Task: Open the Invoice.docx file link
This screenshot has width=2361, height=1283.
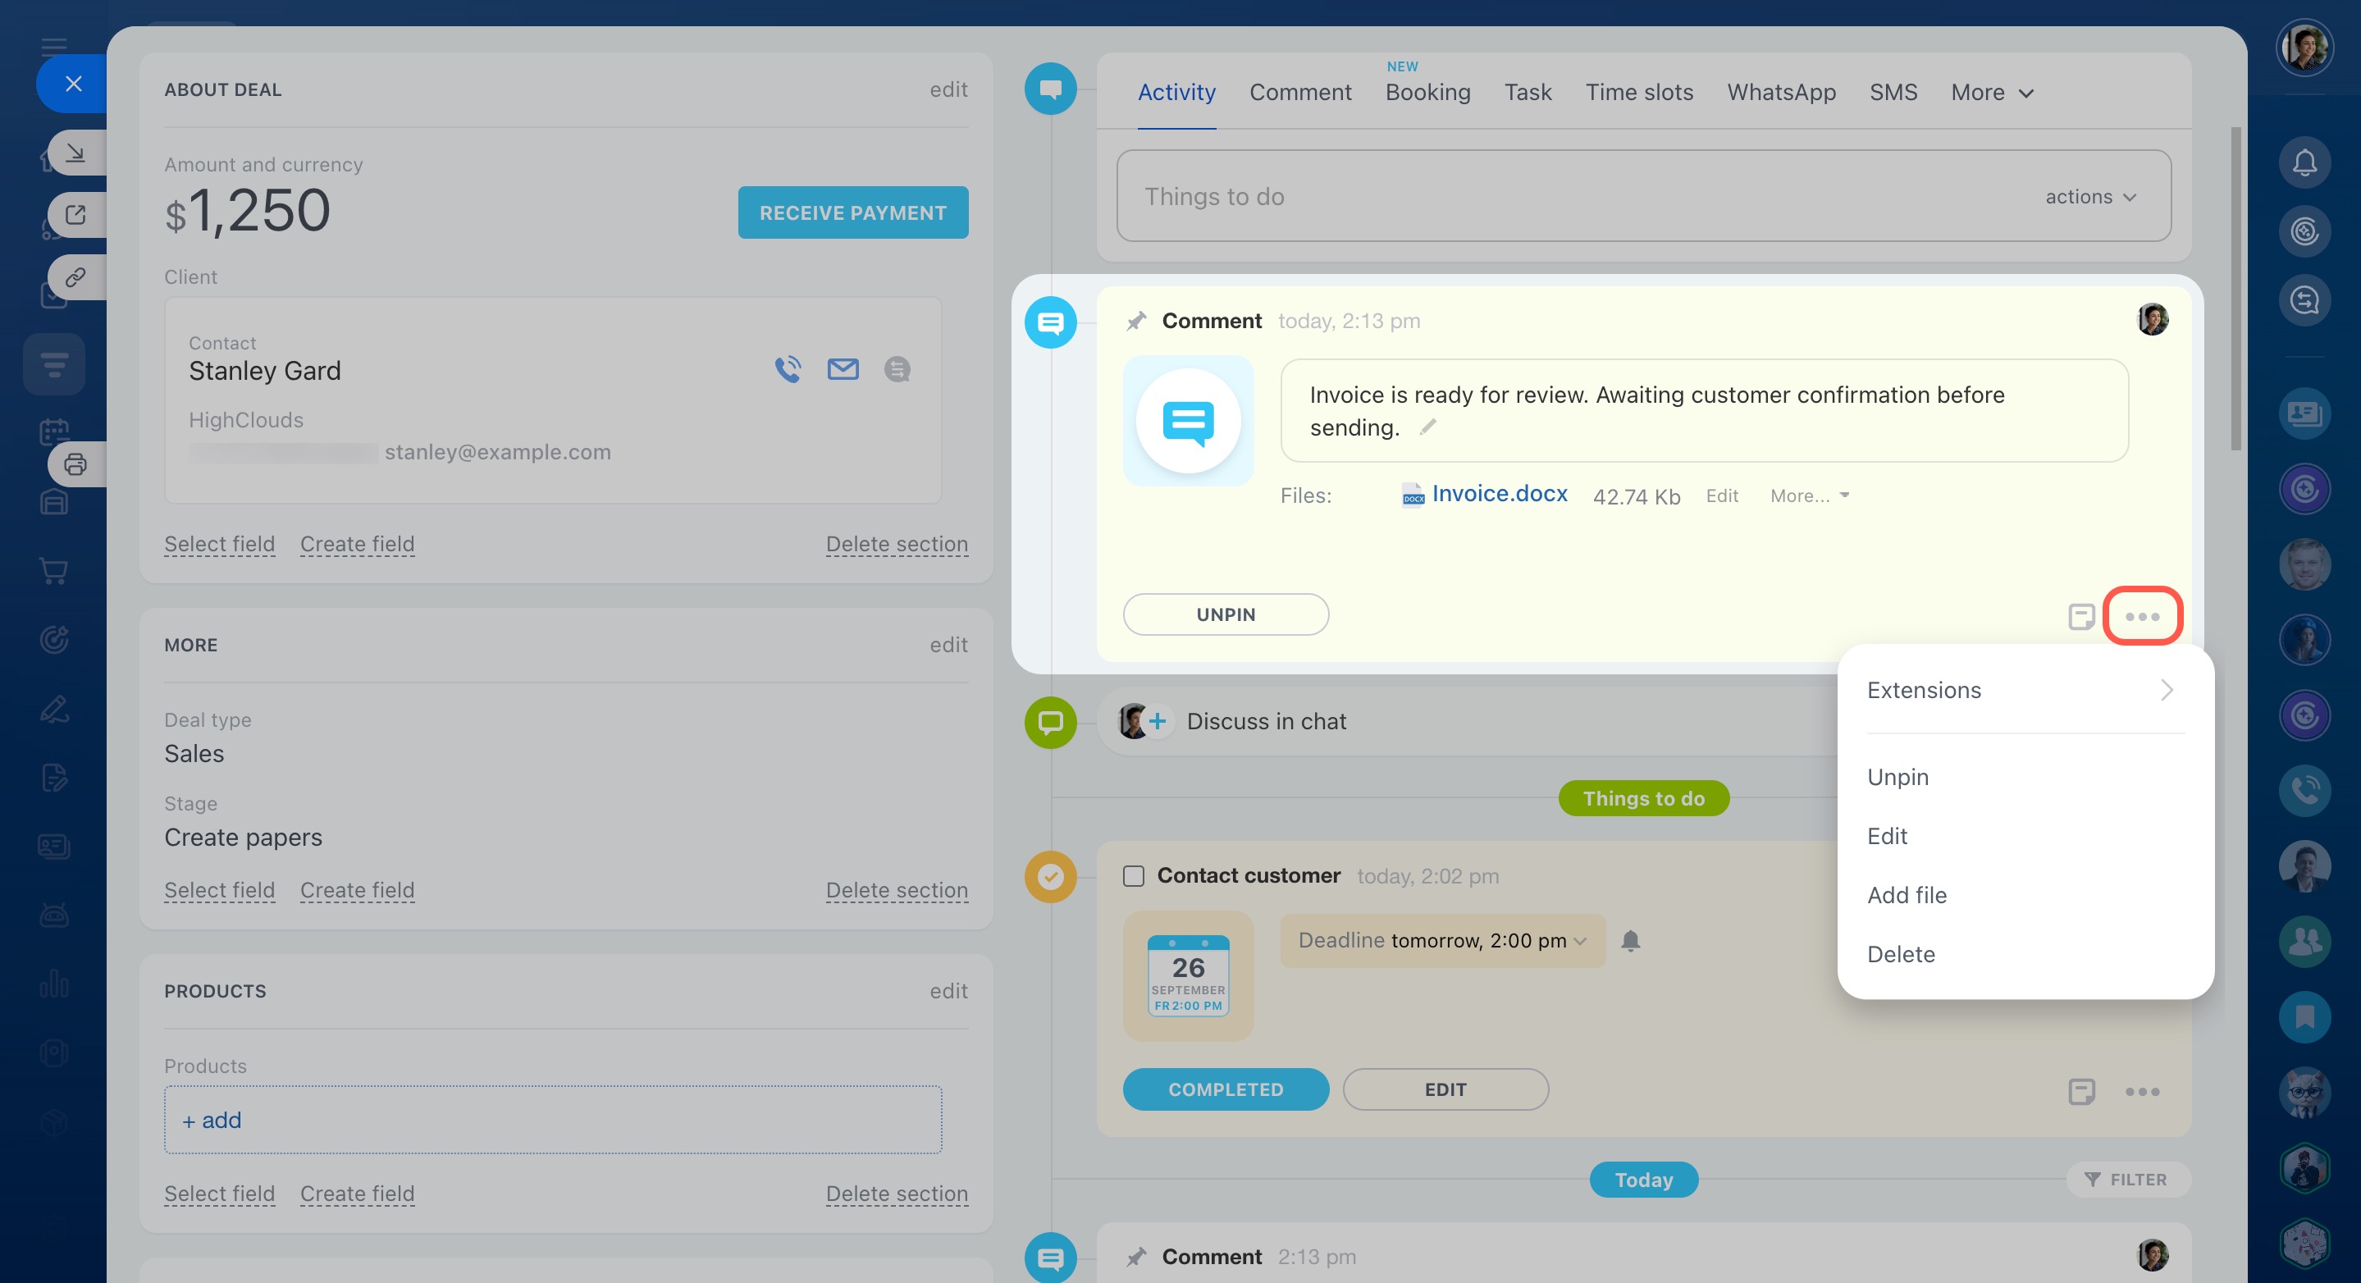Action: 1499,494
